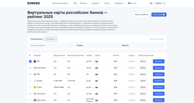This screenshot has width=194, height=103.
Task: Click '1990₽-3588₽' service fee cell
Action: pos(59,87)
